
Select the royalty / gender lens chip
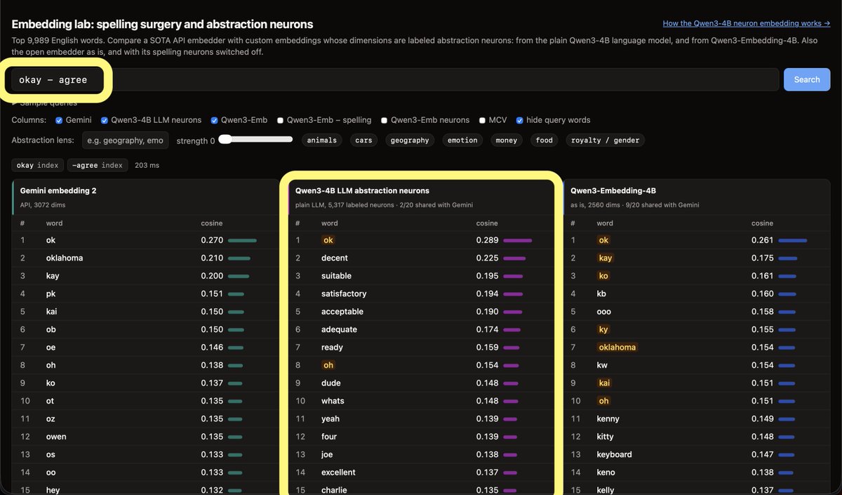click(605, 140)
